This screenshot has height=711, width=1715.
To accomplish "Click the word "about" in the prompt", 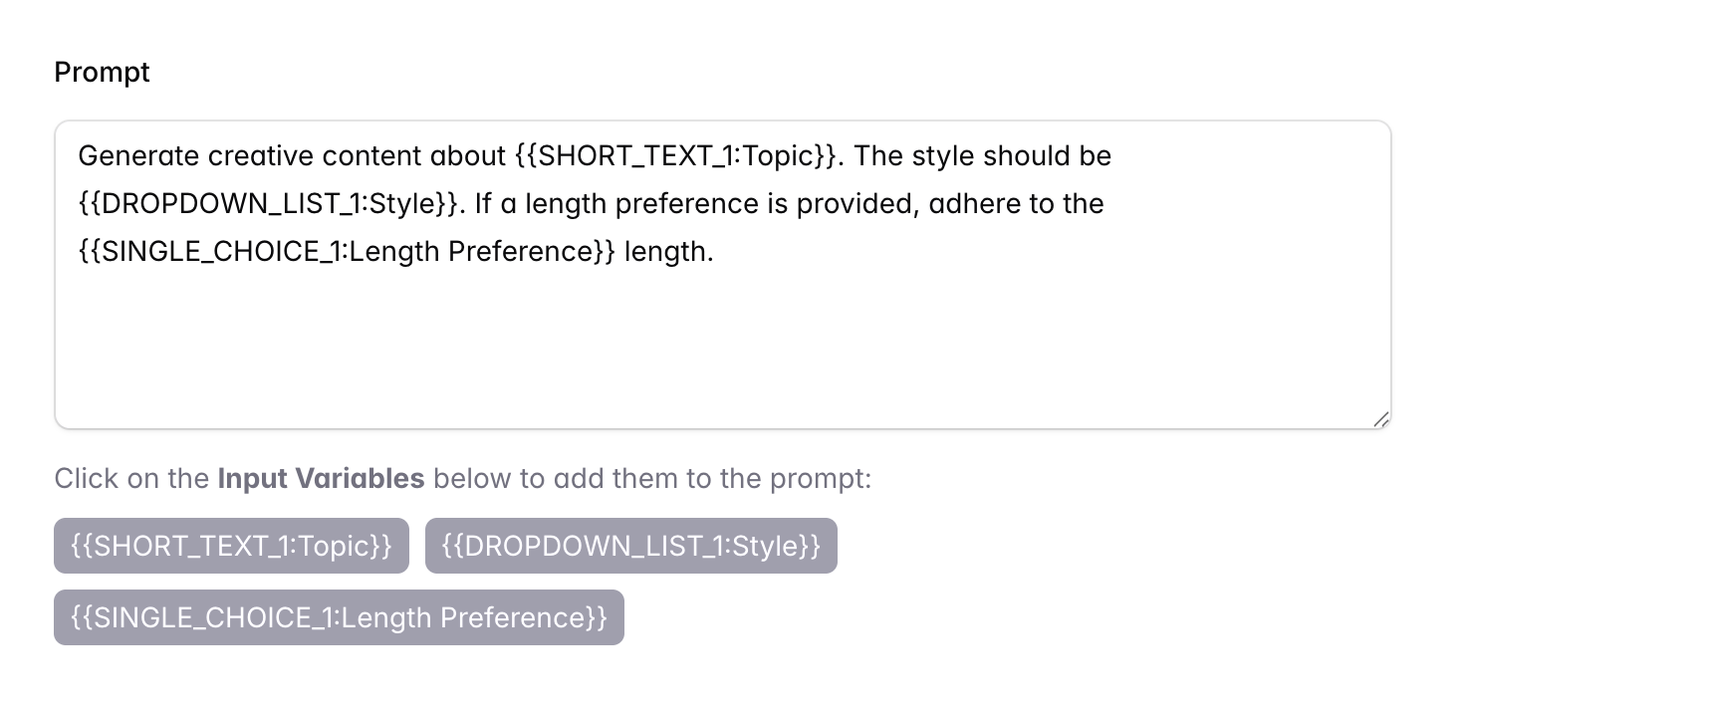I will pos(468,155).
